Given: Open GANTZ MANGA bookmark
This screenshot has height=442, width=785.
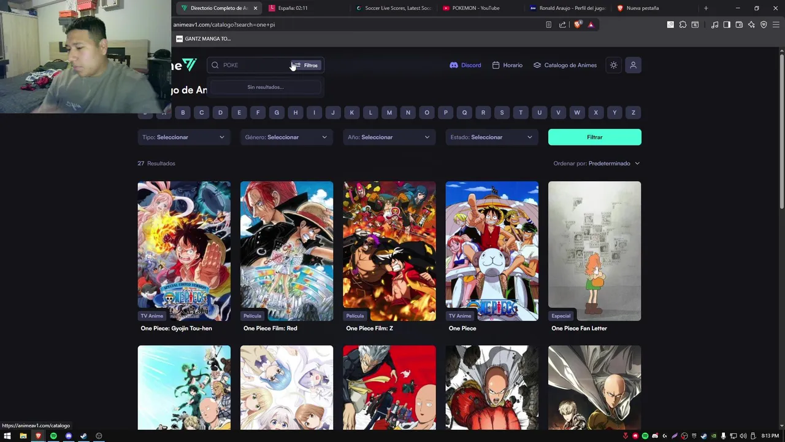Looking at the screenshot, I should tap(204, 39).
